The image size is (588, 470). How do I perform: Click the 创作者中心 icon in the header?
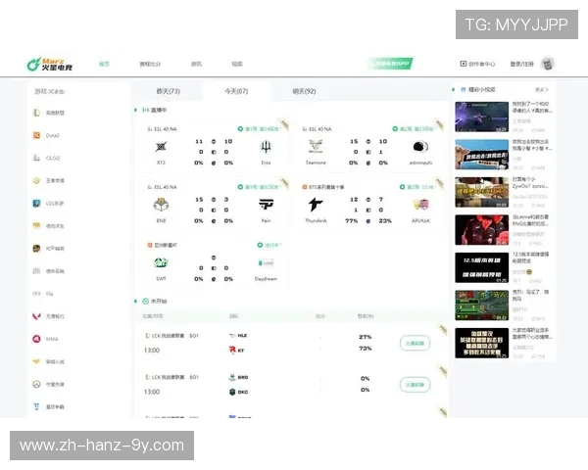pos(464,64)
